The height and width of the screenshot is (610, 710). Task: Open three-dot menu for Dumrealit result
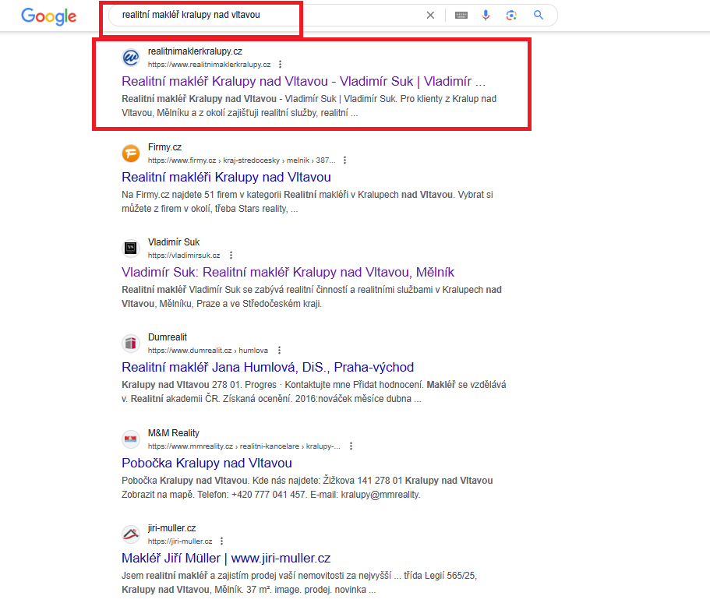279,351
